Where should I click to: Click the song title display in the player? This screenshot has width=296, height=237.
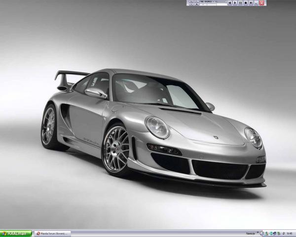tap(207, 1)
